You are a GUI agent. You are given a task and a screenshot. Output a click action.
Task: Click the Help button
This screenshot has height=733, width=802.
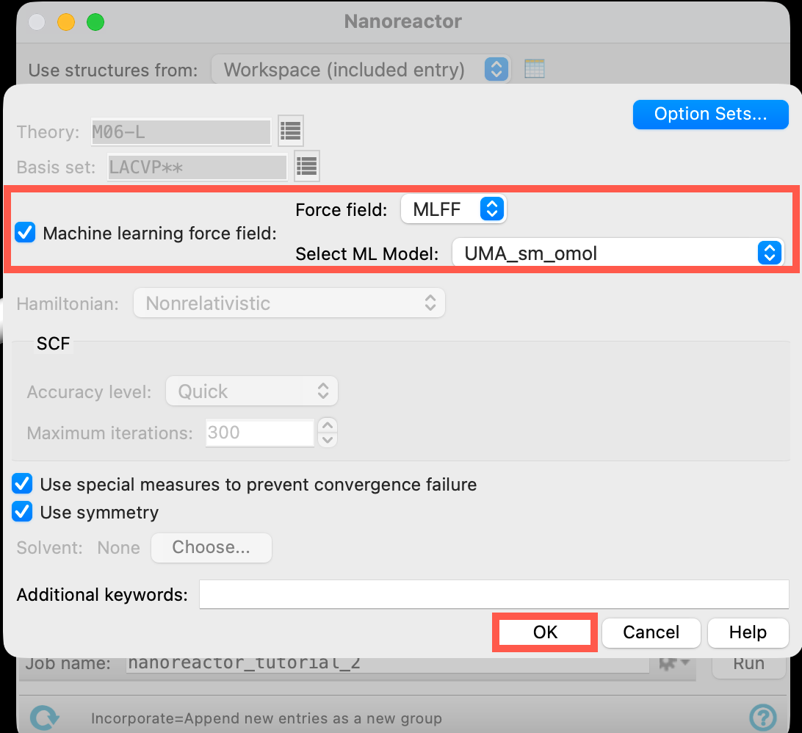[748, 632]
